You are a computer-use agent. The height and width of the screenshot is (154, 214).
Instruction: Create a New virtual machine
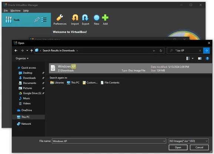[x=97, y=20]
